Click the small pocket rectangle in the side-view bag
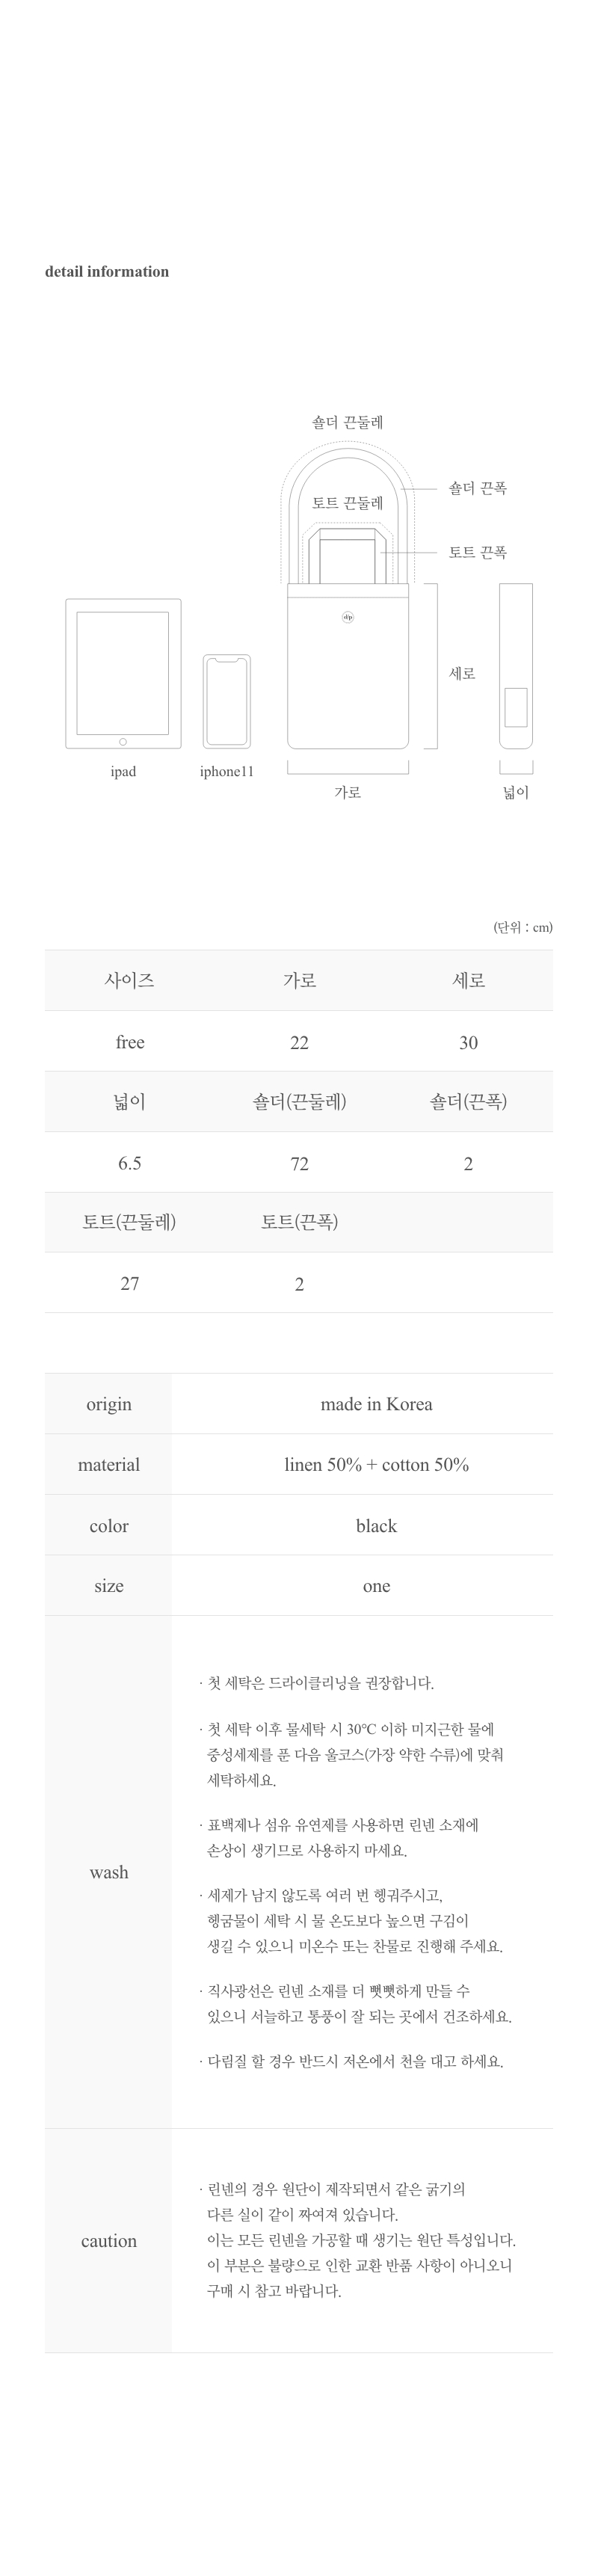 point(515,706)
